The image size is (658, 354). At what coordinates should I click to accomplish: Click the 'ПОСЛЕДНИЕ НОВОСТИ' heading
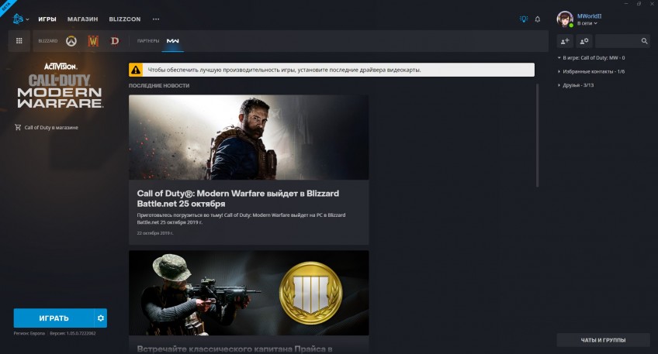(159, 85)
